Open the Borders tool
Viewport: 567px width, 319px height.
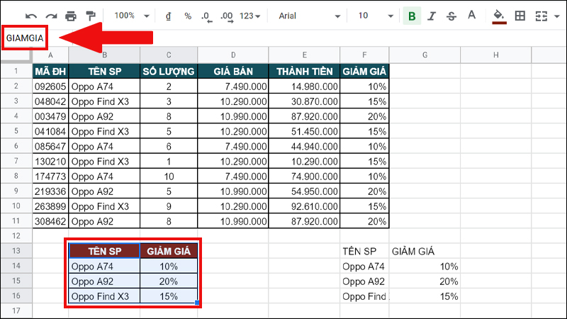(x=520, y=16)
